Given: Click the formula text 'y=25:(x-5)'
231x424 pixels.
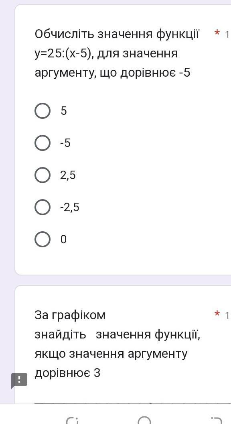Looking at the screenshot, I should 65,54.
